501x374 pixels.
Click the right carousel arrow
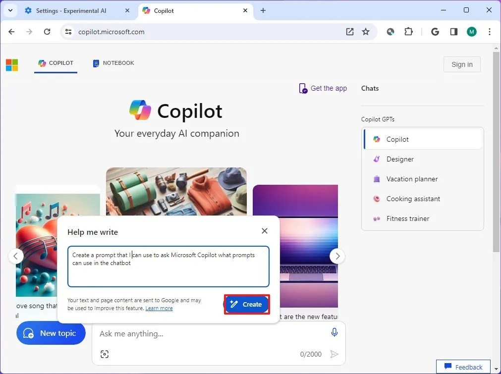tap(337, 256)
